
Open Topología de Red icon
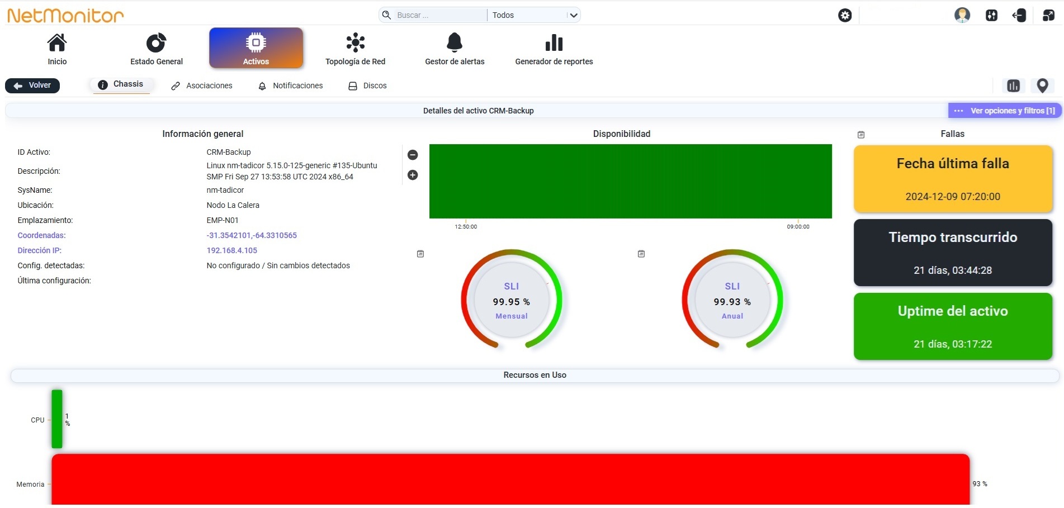(355, 42)
